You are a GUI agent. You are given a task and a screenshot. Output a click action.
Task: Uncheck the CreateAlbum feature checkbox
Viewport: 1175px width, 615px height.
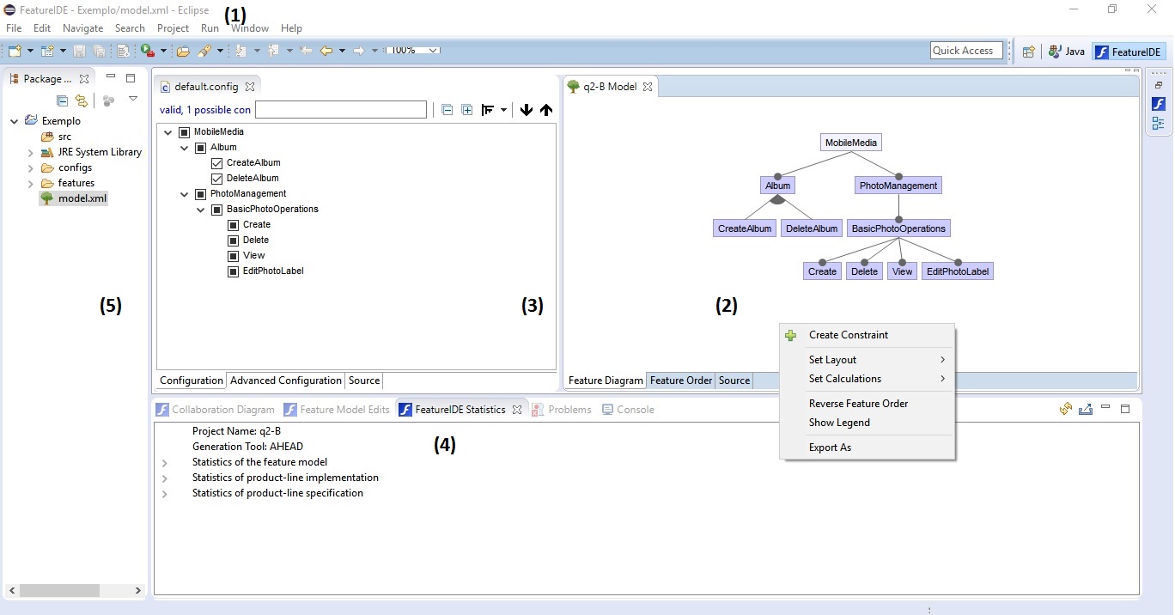point(217,163)
